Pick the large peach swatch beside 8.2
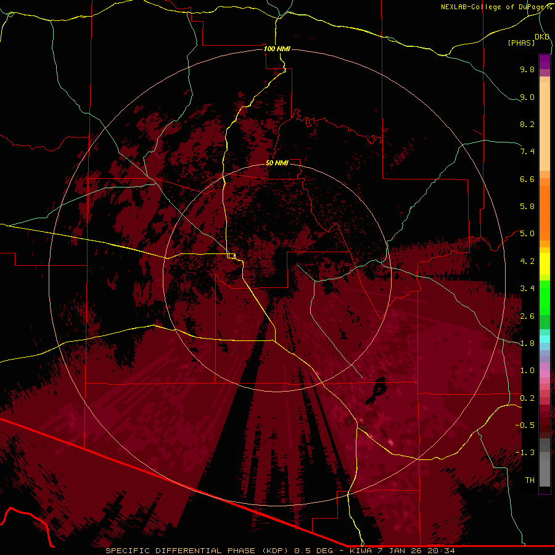Image resolution: width=555 pixels, height=555 pixels. pyautogui.click(x=545, y=126)
